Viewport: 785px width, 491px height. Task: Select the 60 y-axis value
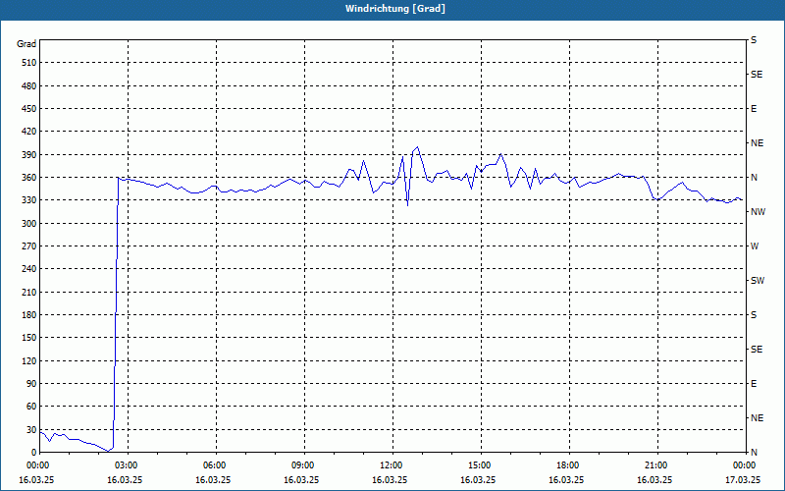coord(31,407)
